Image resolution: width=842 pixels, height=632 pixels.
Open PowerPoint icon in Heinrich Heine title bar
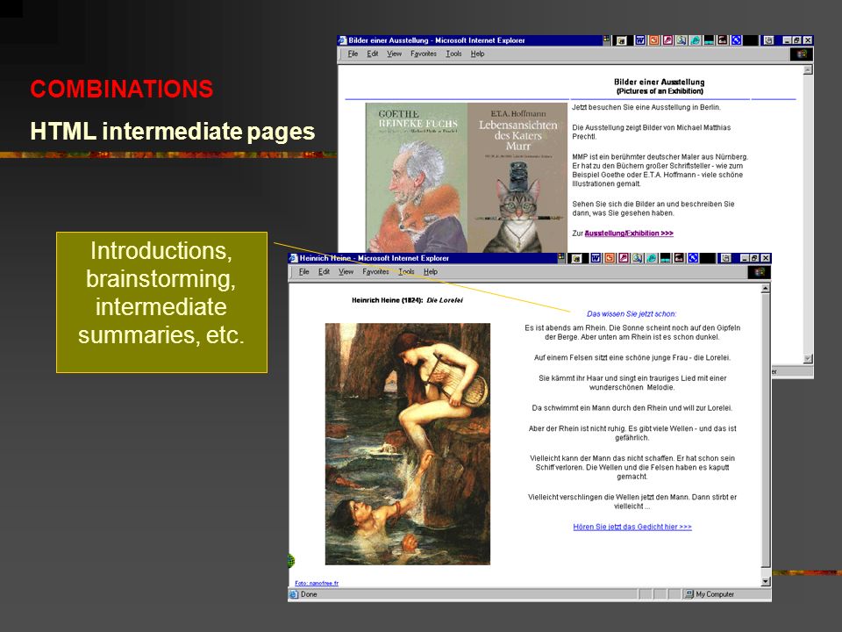610,258
